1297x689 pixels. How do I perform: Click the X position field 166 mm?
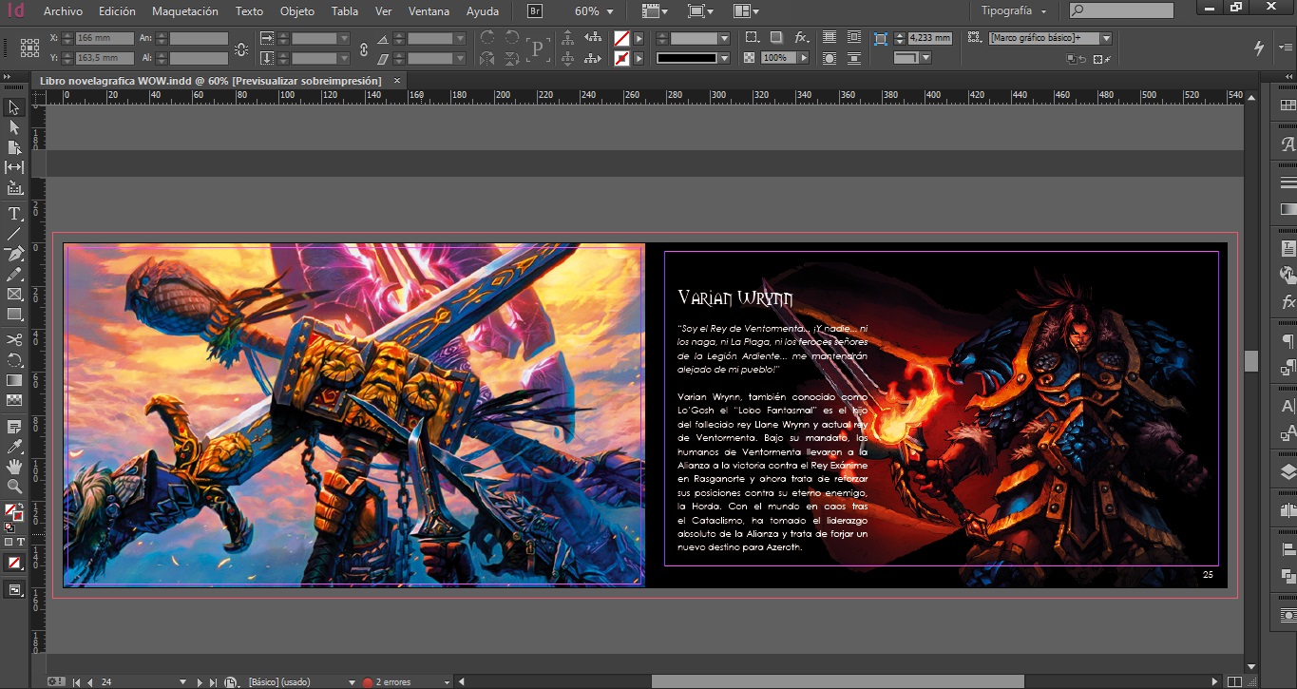pyautogui.click(x=104, y=38)
